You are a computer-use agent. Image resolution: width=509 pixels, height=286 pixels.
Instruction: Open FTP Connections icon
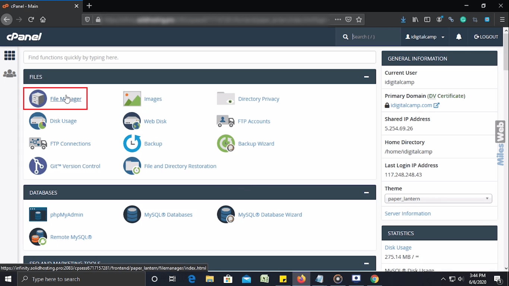tap(38, 143)
